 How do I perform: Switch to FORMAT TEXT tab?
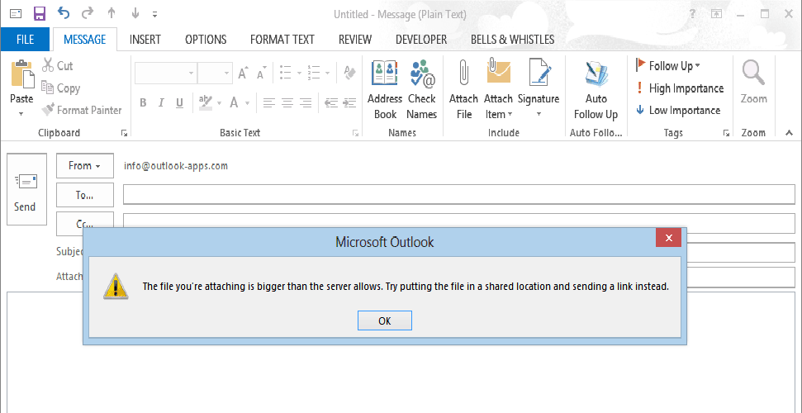pyautogui.click(x=282, y=40)
